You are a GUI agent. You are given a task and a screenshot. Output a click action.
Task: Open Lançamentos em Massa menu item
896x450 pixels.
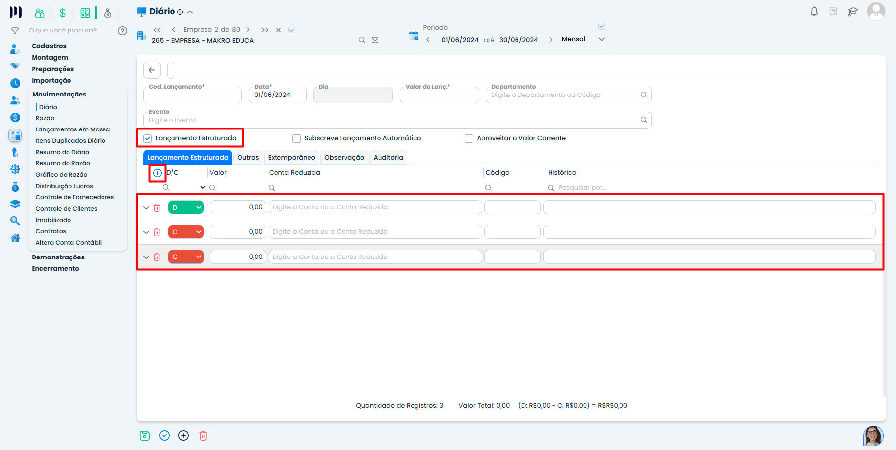pos(72,129)
